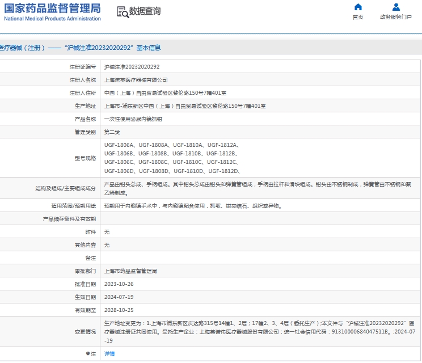
Task: Open the 详情 link in the 注 row
Action: tap(109, 353)
